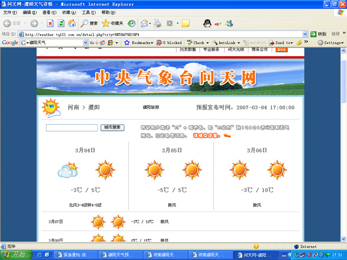The width and height of the screenshot is (347, 260).
Task: Click the AutoFill button
Action: 255,43
